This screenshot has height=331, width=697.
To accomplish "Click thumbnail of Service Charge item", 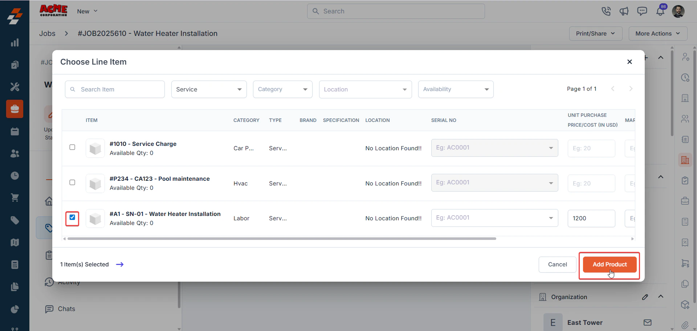I will pyautogui.click(x=95, y=148).
